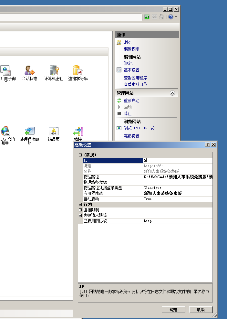Collapse the (常规) property group
This screenshot has width=227, height=319.
click(x=80, y=155)
